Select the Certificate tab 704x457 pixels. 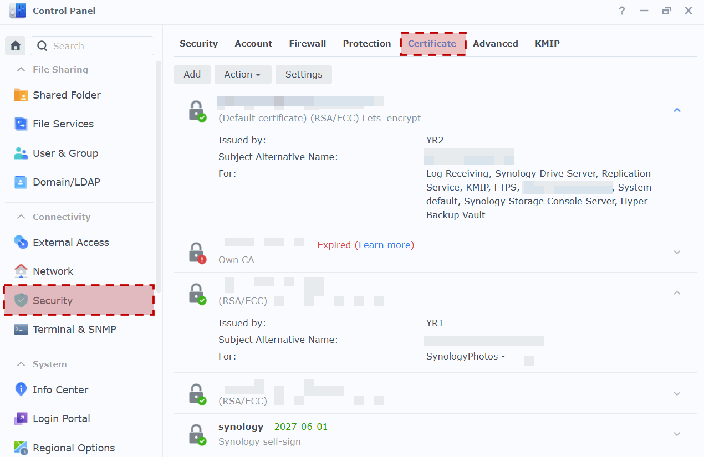432,43
